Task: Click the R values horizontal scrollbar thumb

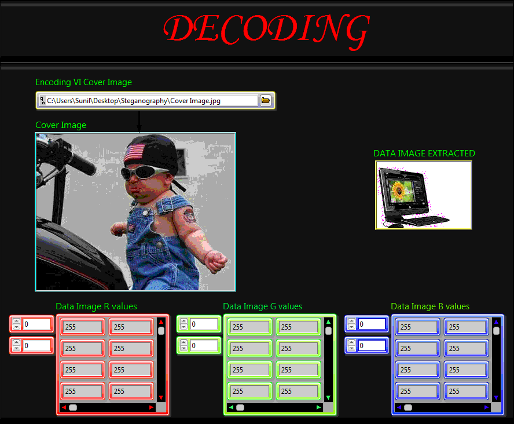Action: pos(73,408)
